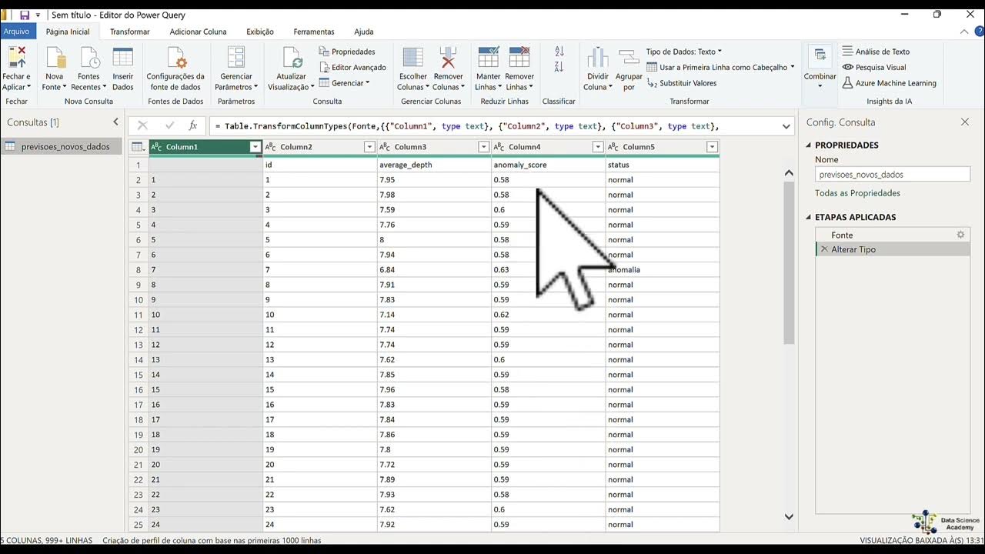Click the save icon in title bar

pos(25,15)
